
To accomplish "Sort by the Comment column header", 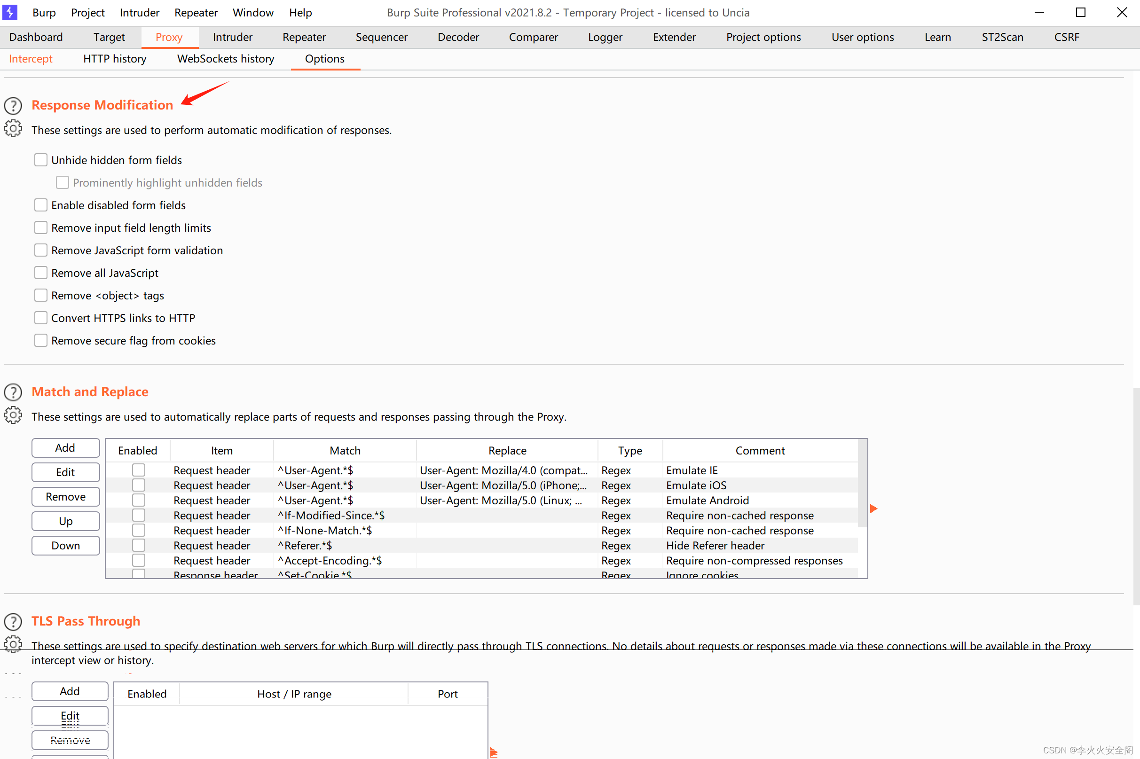I will (x=760, y=451).
